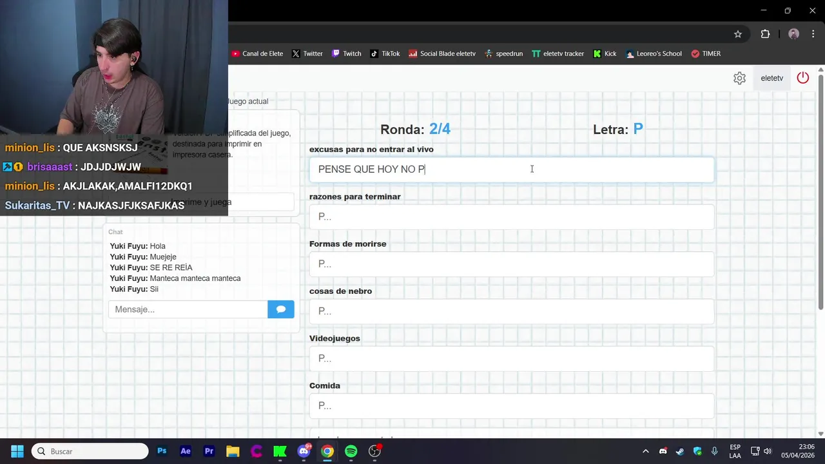The height and width of the screenshot is (464, 825).
Task: Open Canal de Elete bookmark
Action: [x=257, y=53]
